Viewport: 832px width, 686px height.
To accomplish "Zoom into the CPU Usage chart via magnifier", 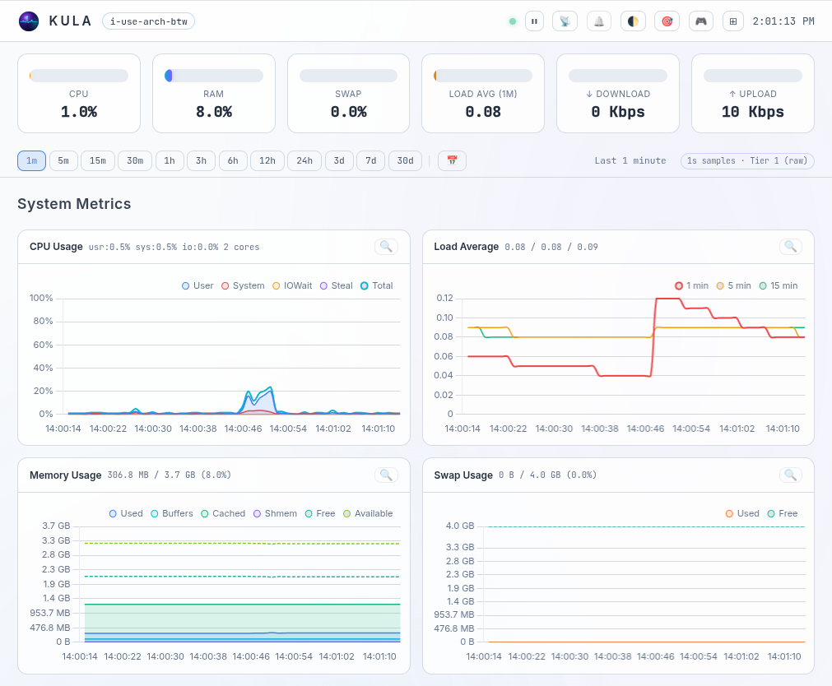I will [x=385, y=246].
